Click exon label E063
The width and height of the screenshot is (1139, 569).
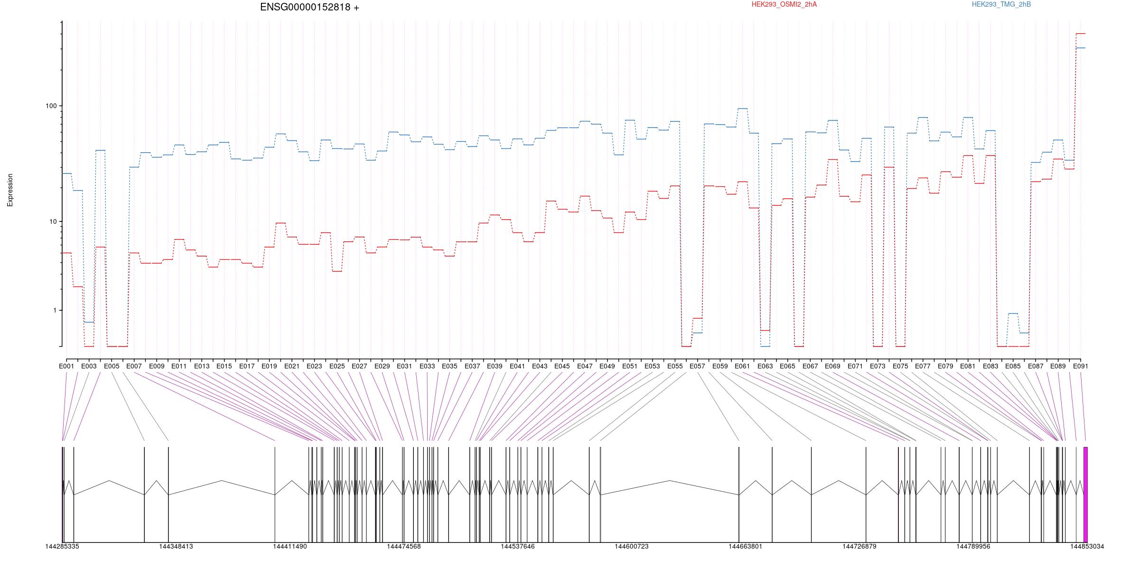click(765, 366)
